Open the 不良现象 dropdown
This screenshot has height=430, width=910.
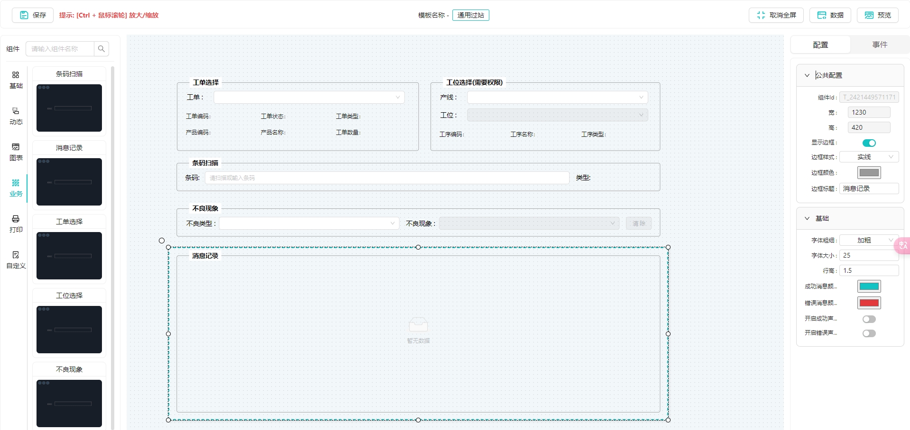(x=529, y=224)
